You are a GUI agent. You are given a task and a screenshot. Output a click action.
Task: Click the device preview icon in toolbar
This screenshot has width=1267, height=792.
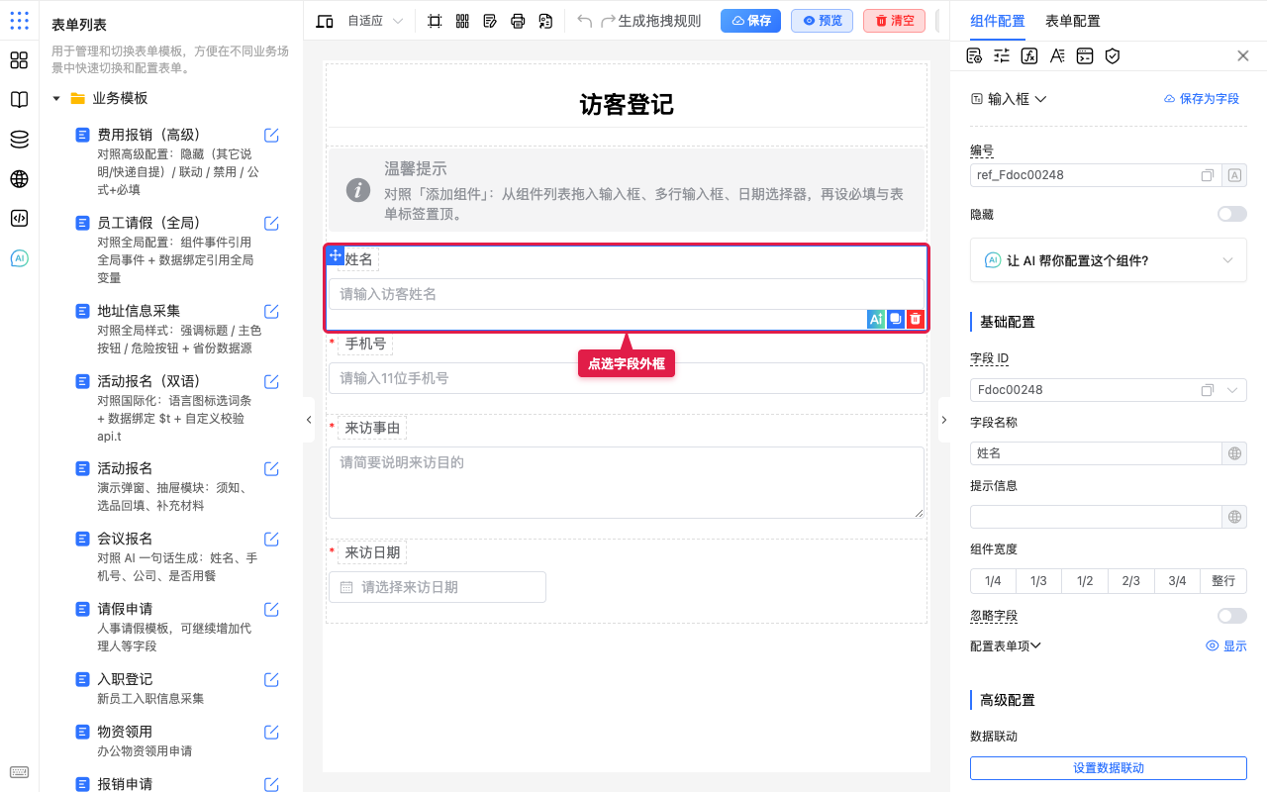click(x=325, y=21)
